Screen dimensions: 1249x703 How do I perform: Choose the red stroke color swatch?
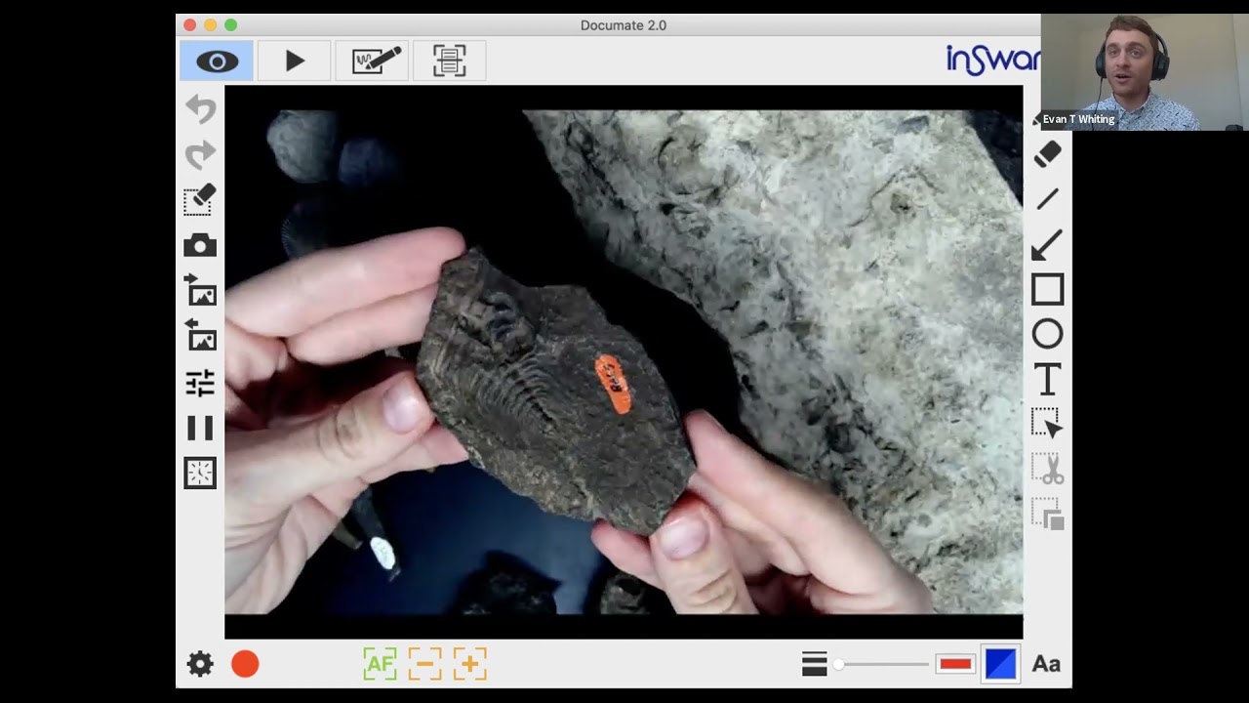pos(955,664)
